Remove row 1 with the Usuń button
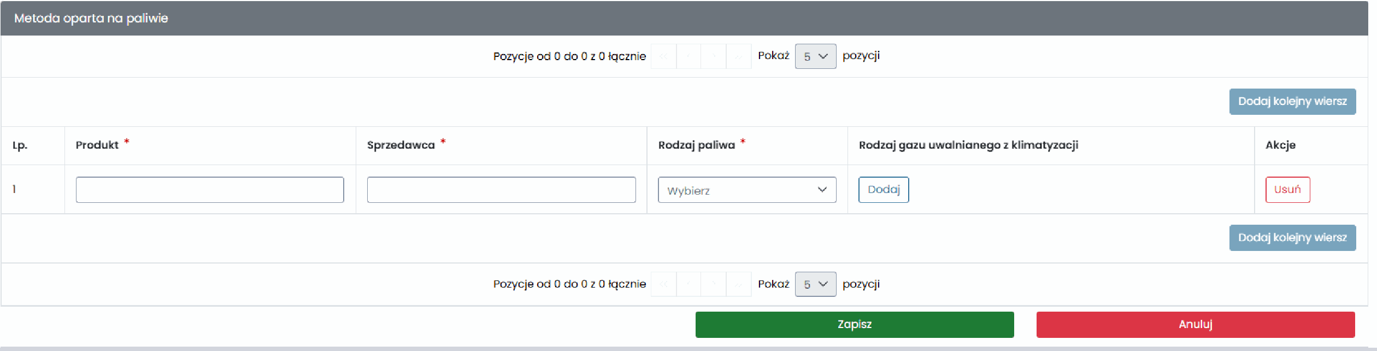Image resolution: width=1377 pixels, height=351 pixels. tap(1287, 190)
